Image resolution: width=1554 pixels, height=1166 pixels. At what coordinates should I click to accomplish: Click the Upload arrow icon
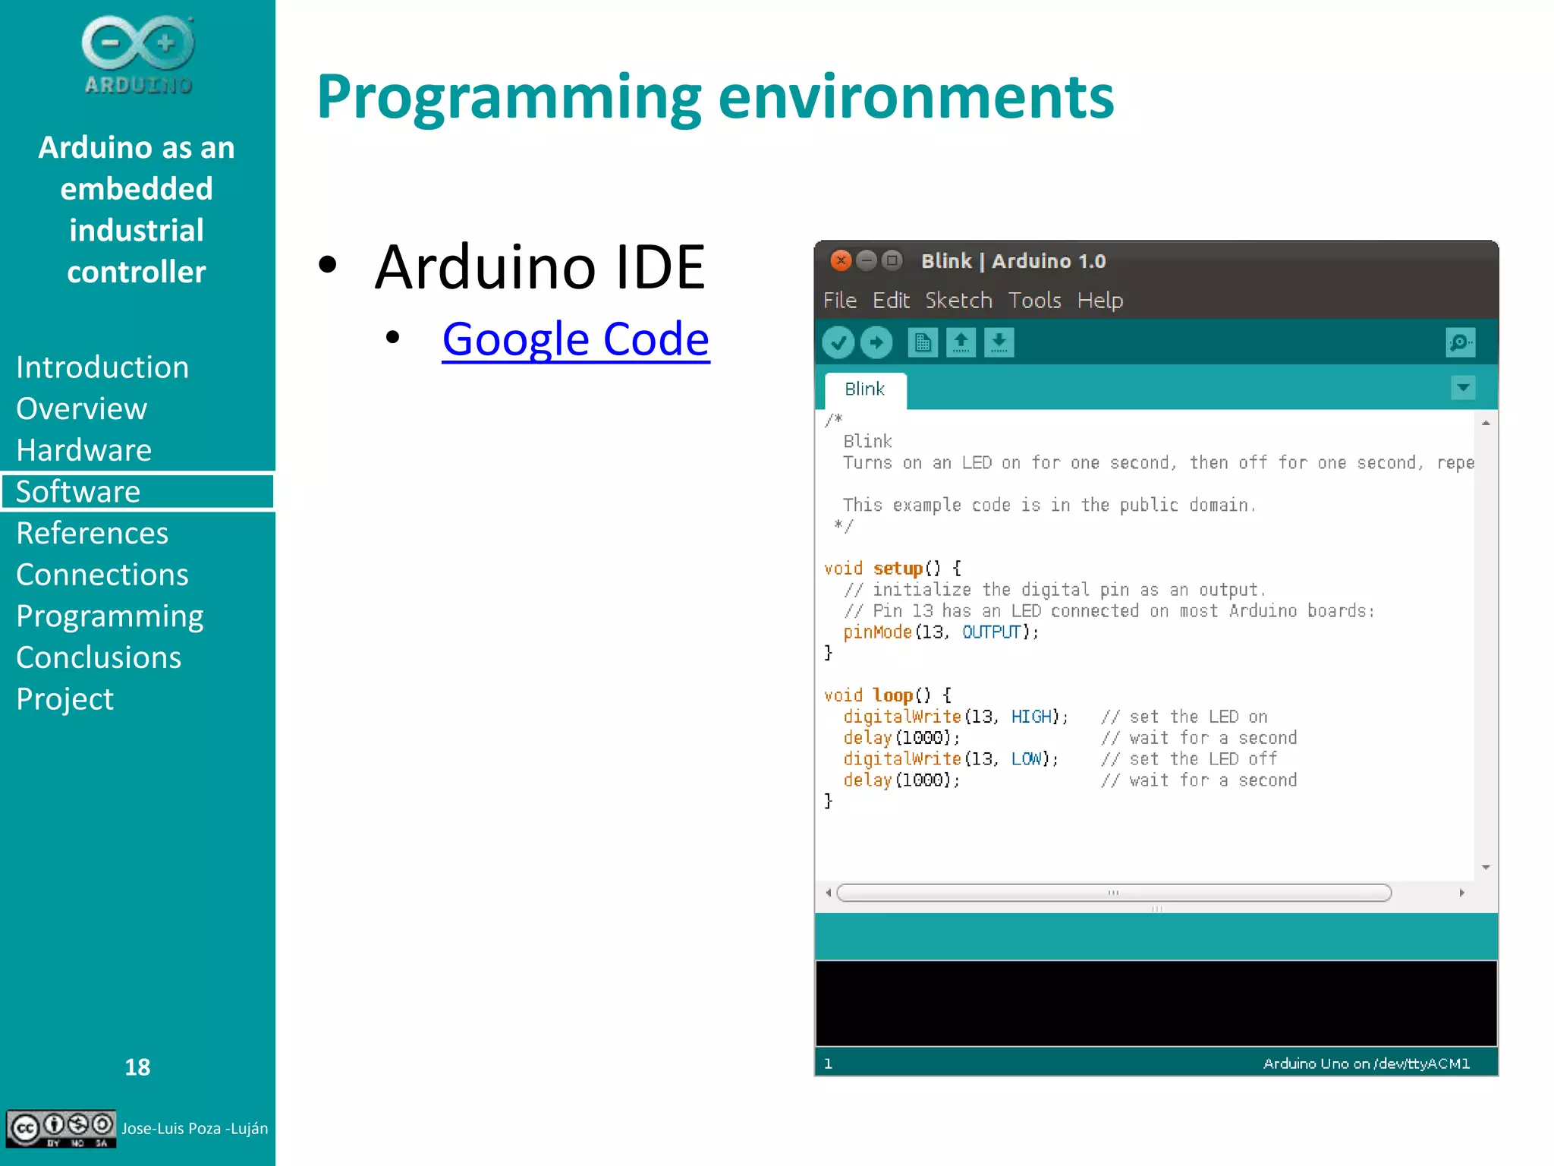coord(876,342)
